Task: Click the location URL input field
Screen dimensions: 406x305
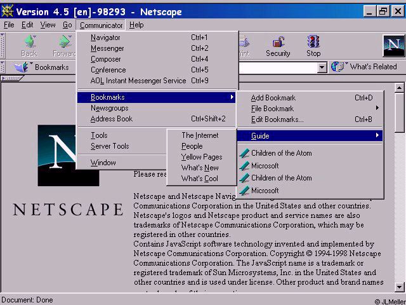Action: click(278, 67)
